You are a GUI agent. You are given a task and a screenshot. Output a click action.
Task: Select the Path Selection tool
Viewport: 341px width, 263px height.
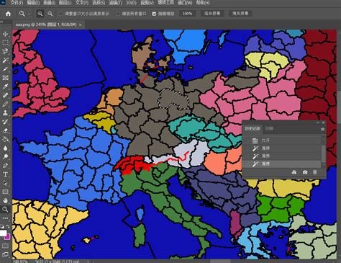tap(5, 183)
